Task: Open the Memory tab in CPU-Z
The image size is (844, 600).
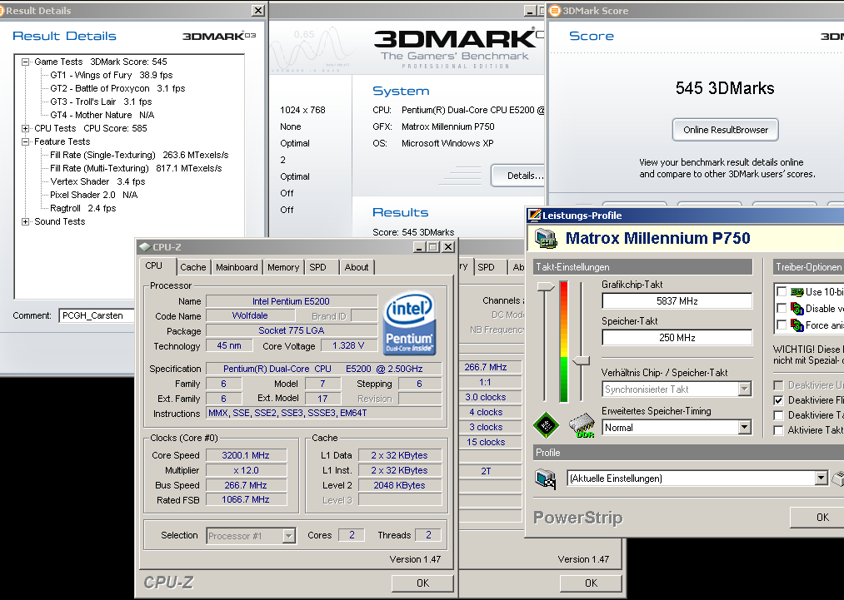Action: tap(283, 267)
